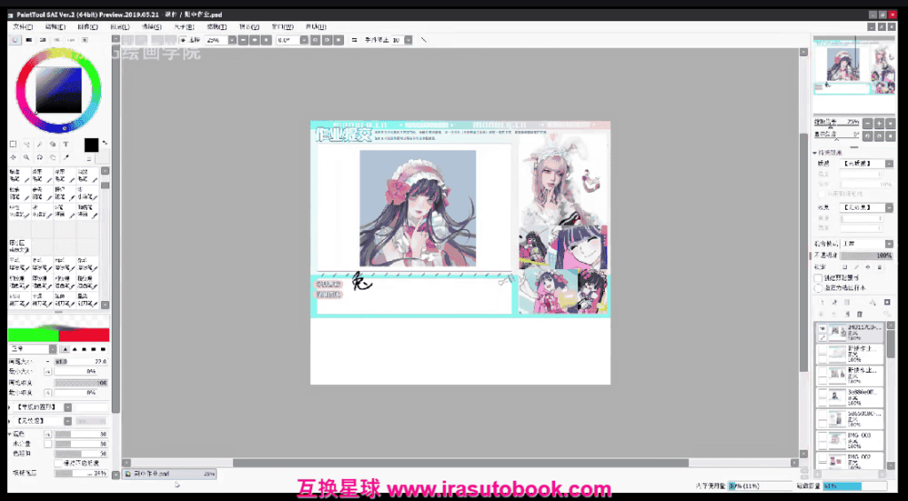Image resolution: width=908 pixels, height=501 pixels.
Task: Show the color wheel panel icon
Action: click(x=15, y=40)
